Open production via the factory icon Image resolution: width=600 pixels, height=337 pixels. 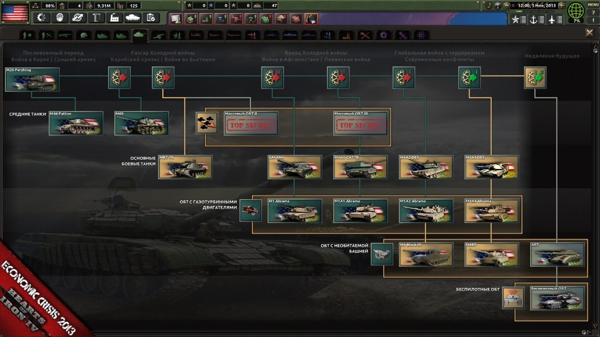coord(114,18)
